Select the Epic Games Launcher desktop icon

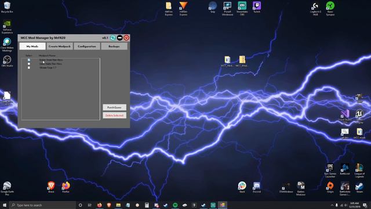pos(330,171)
